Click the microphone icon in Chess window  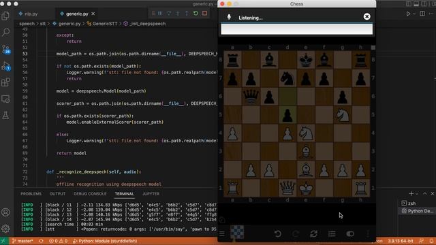[229, 17]
